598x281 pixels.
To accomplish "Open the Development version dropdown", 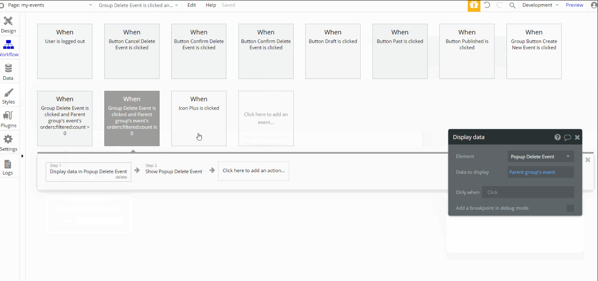I will (541, 5).
